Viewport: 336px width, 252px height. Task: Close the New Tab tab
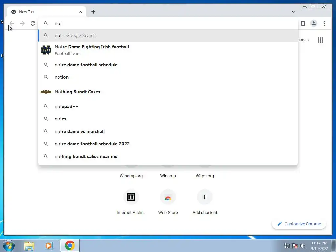(81, 12)
